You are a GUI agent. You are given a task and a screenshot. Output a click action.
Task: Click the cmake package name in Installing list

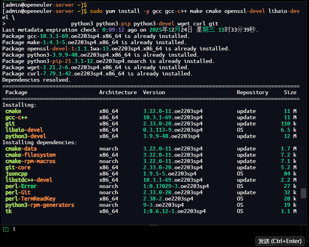13,111
